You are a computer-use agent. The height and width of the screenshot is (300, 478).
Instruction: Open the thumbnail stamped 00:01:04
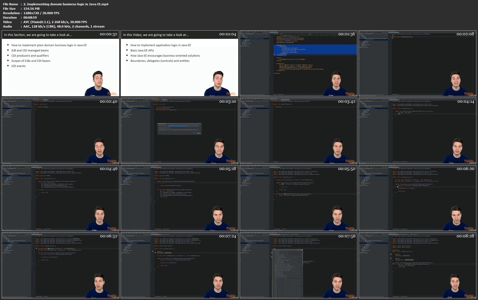(x=179, y=63)
